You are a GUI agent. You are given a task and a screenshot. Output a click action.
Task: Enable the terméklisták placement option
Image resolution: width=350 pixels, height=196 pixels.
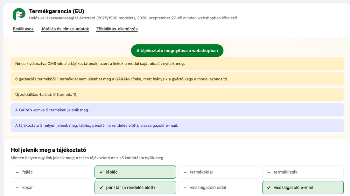click(303, 172)
